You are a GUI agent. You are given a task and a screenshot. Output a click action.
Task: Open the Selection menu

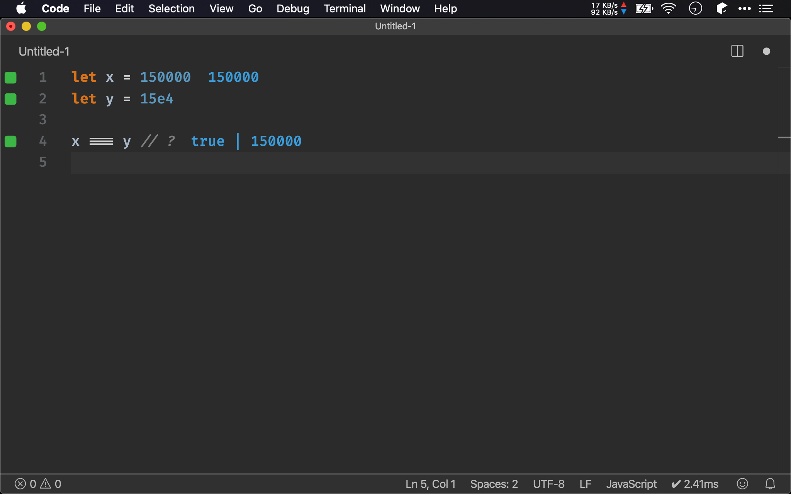pos(171,8)
